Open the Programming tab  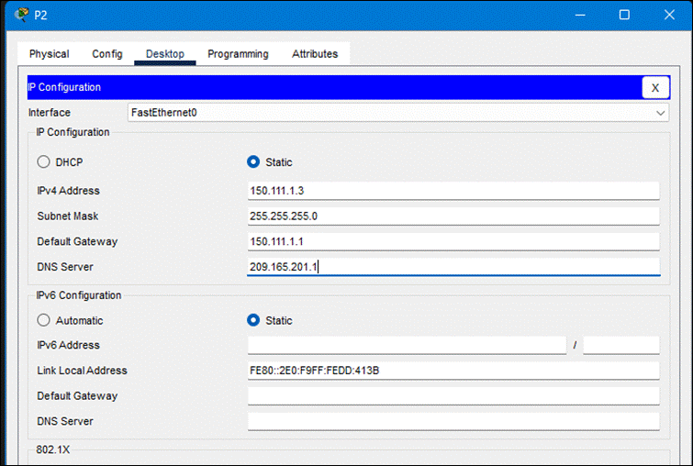(238, 54)
